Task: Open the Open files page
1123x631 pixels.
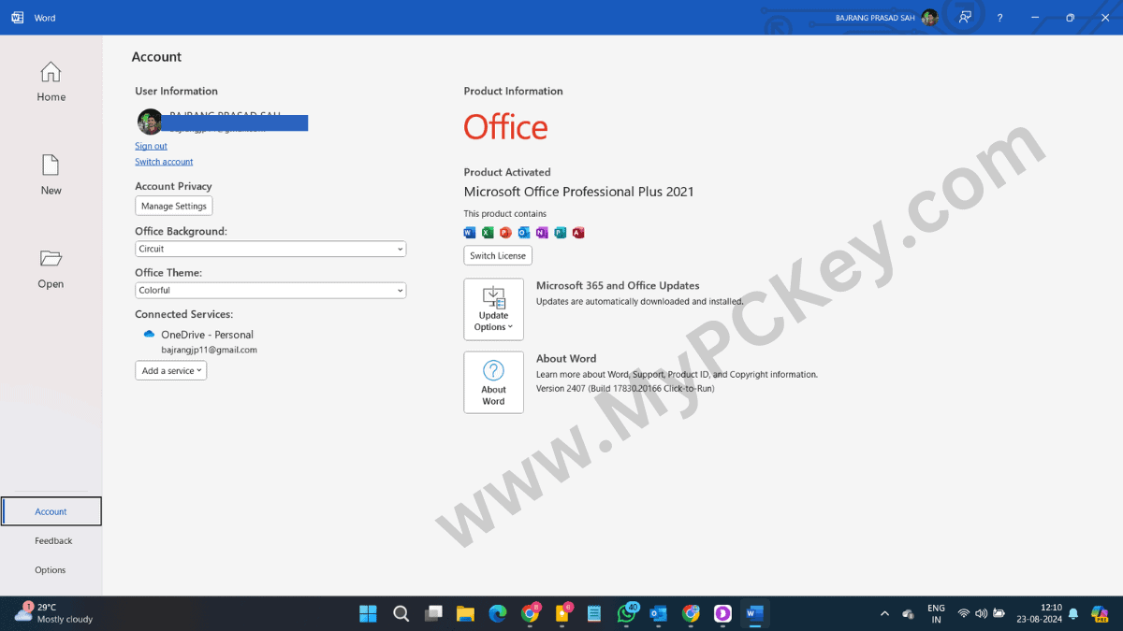Action: tap(51, 269)
